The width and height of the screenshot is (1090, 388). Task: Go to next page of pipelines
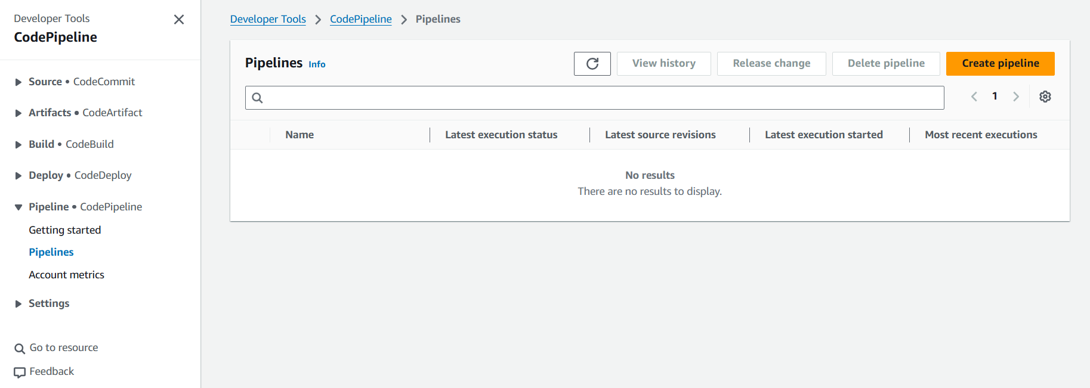pyautogui.click(x=1015, y=97)
